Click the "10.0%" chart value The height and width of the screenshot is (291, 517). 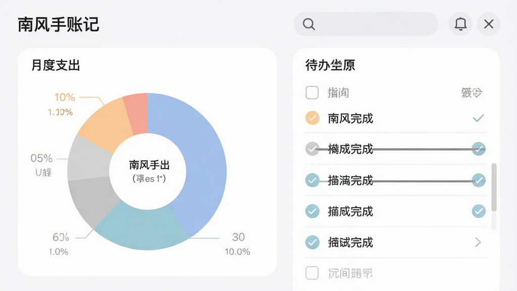(237, 252)
